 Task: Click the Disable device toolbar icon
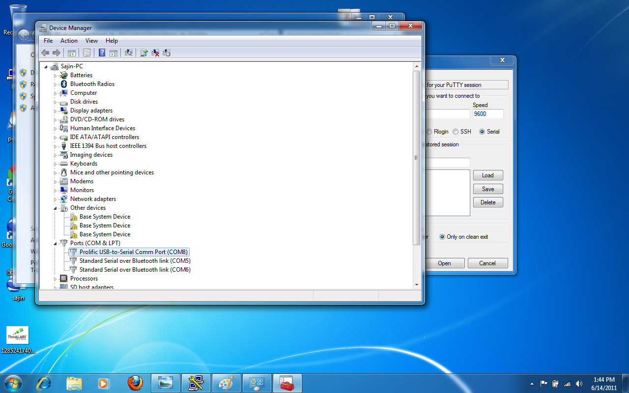click(167, 53)
